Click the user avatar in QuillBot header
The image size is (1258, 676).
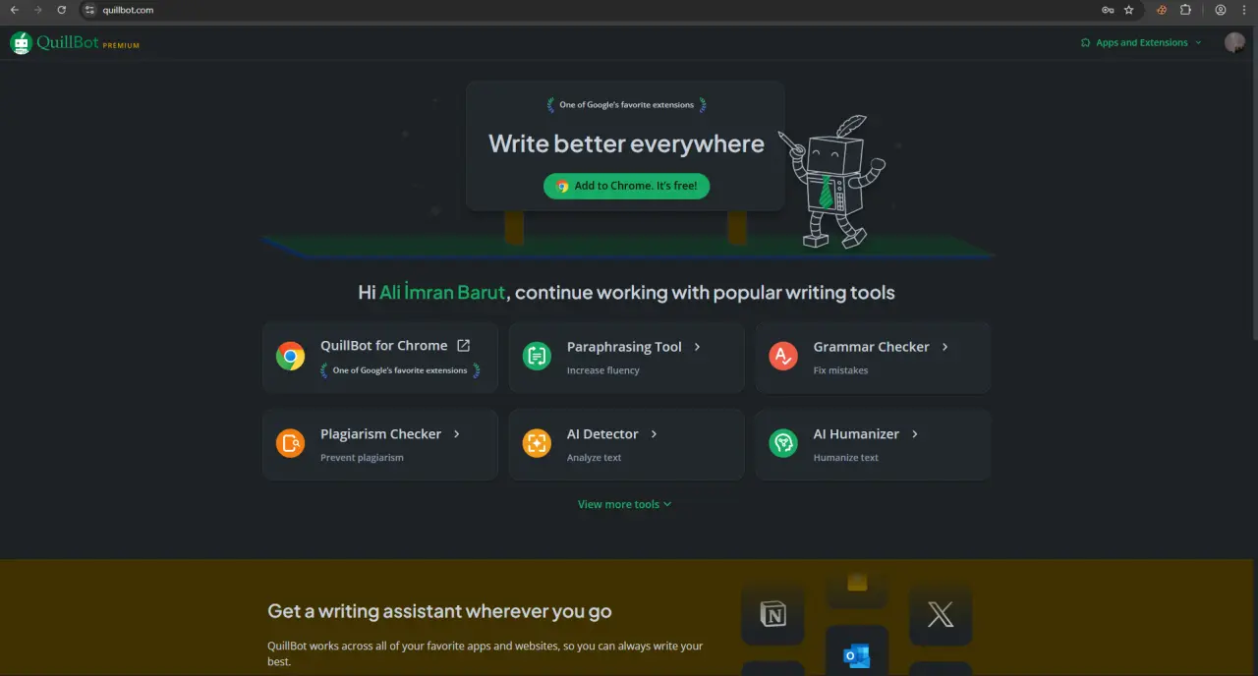[x=1234, y=42]
